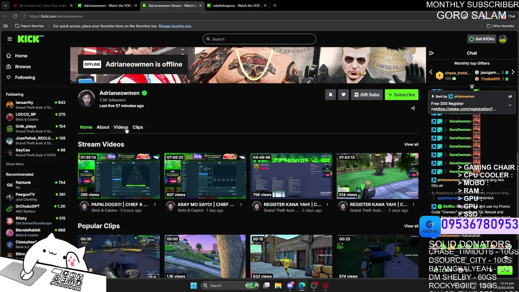Click the Kick search field
This screenshot has width=519, height=292.
pyautogui.click(x=259, y=39)
